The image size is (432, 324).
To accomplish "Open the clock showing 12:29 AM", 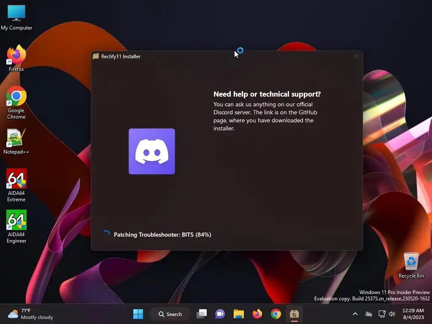I will pyautogui.click(x=413, y=314).
